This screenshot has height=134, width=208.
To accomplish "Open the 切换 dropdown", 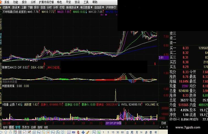I will click(x=6, y=7).
